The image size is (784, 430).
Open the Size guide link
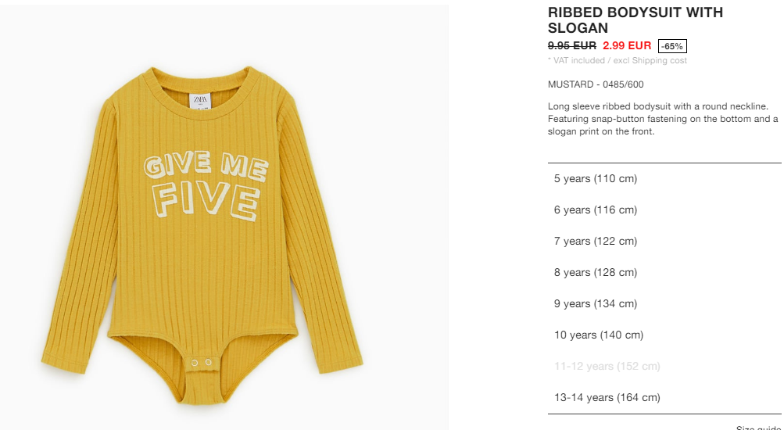[x=758, y=428]
